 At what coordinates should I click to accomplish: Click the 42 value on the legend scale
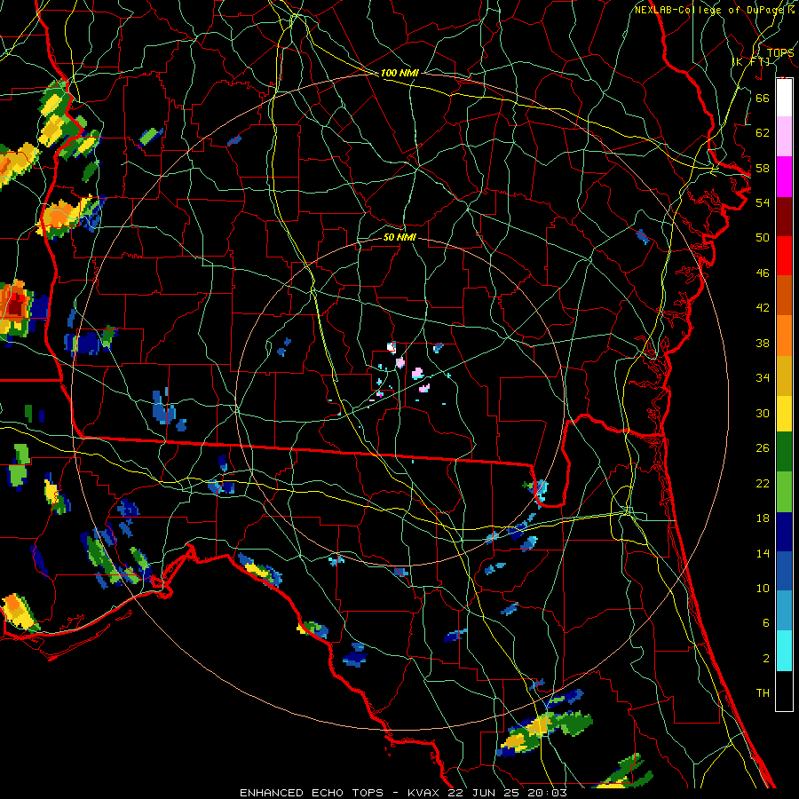tap(763, 308)
